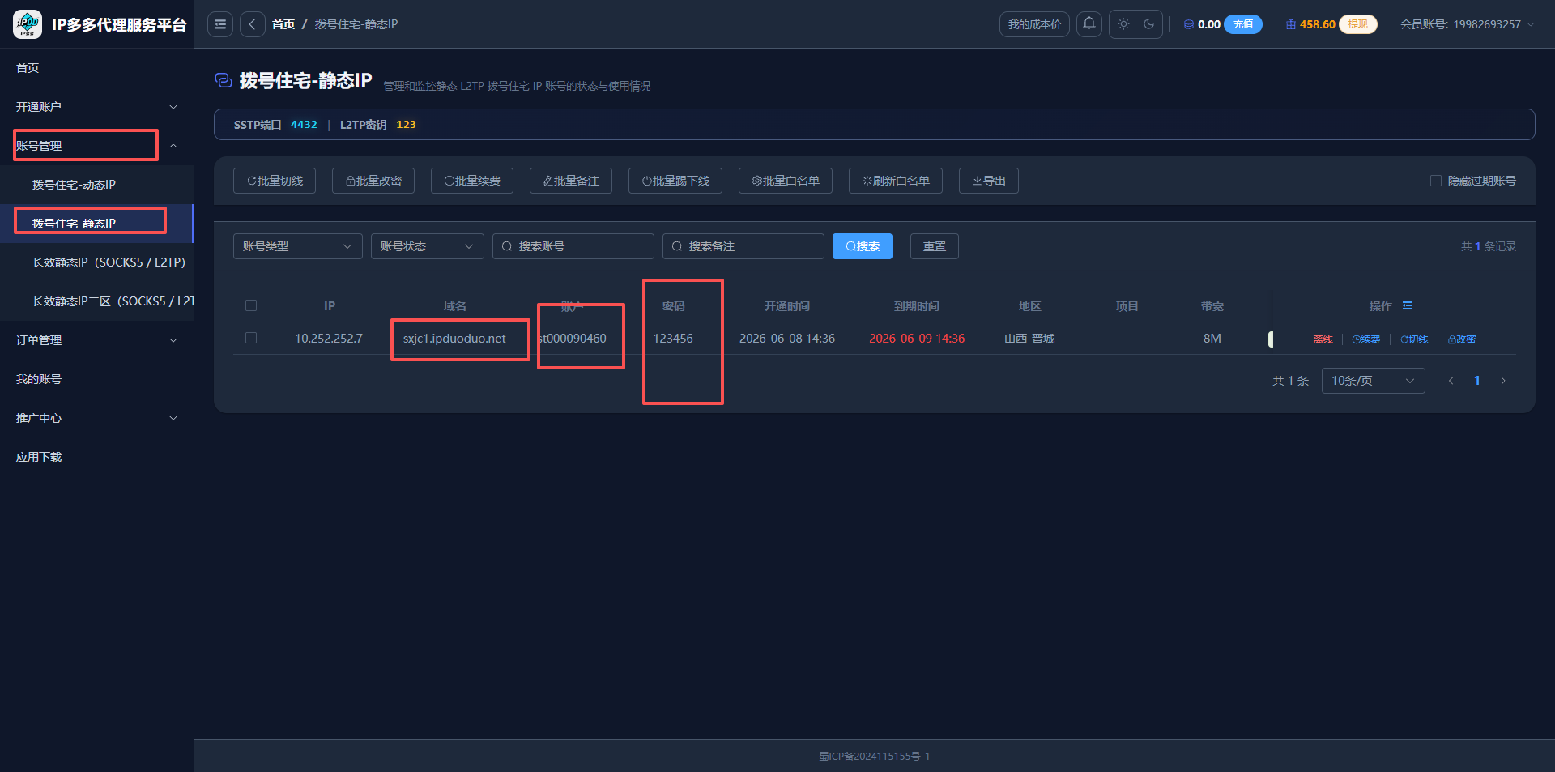Click the expiry time 2026-06-09 14:36

pos(917,339)
